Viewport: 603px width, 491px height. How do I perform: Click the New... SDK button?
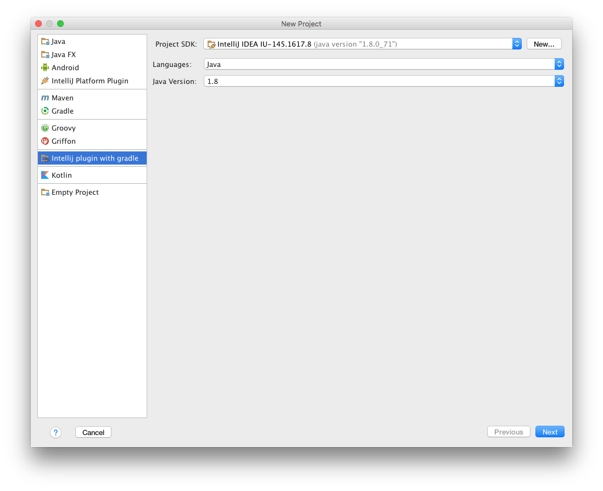[x=544, y=44]
